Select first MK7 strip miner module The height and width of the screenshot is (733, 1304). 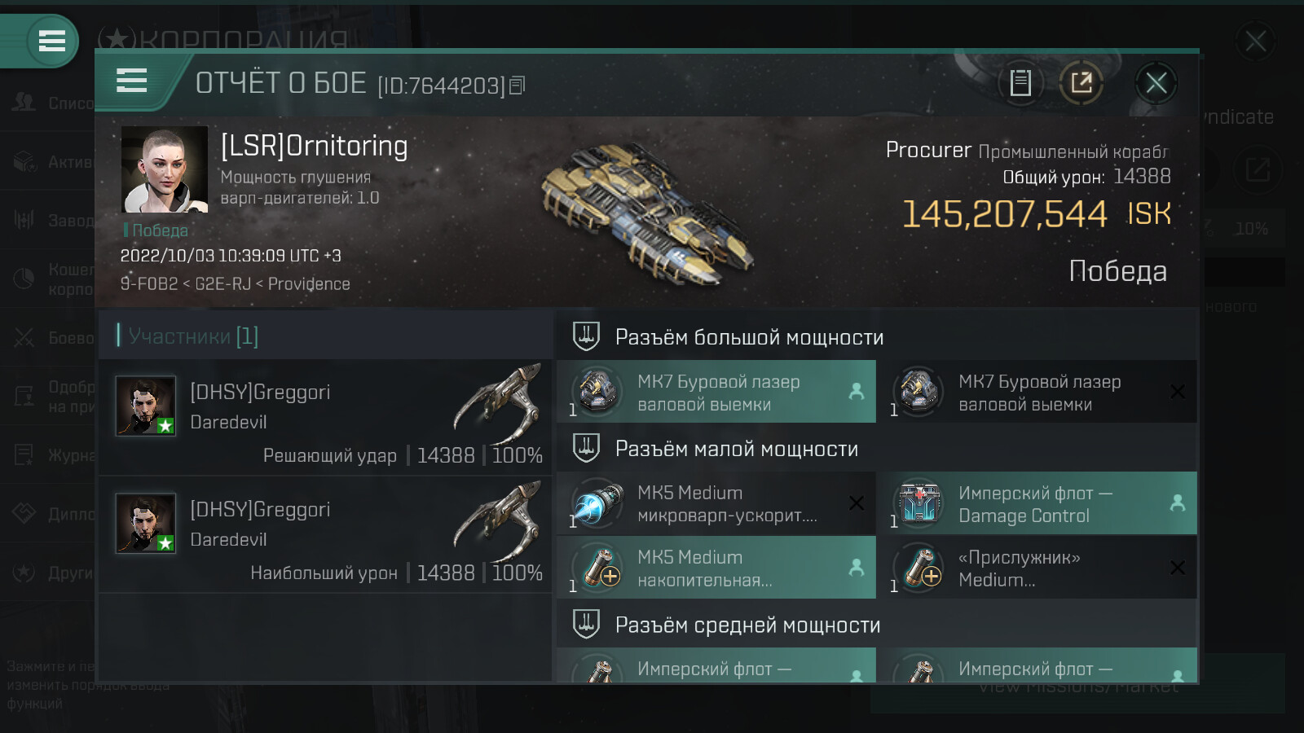716,392
